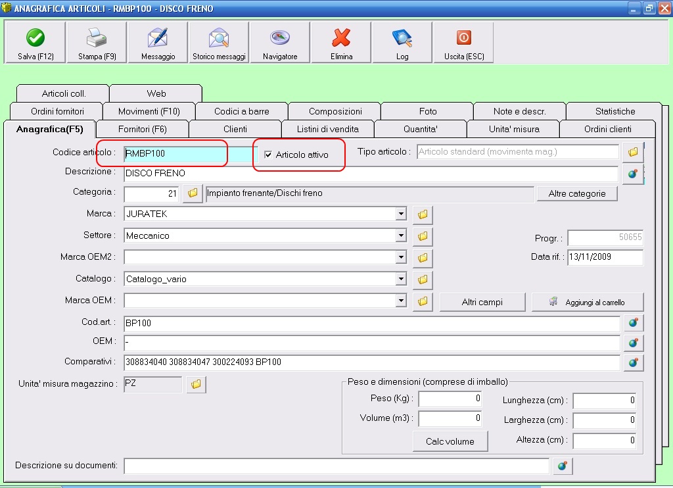Switch to the Web tab
The image size is (673, 488).
156,93
